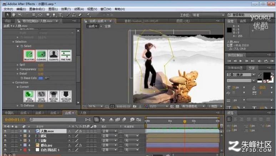This screenshot has height=156, width=276.
Task: Expand layer 1 人物.mov properties
Action: coord(21,131)
